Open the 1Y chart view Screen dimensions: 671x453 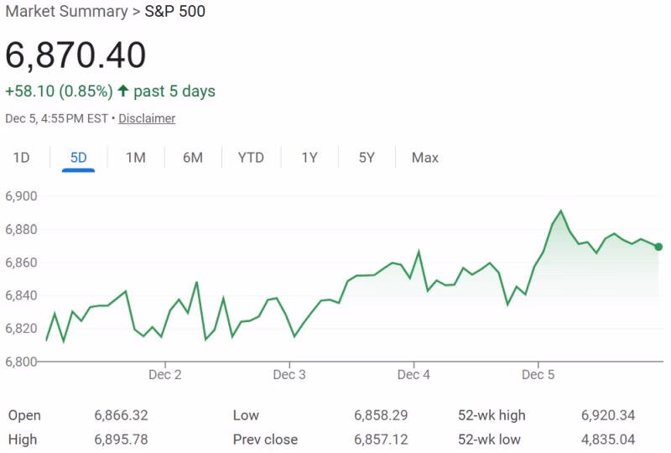pos(309,158)
